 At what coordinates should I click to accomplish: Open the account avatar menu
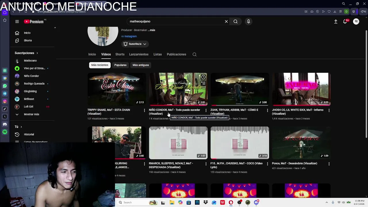(x=356, y=22)
